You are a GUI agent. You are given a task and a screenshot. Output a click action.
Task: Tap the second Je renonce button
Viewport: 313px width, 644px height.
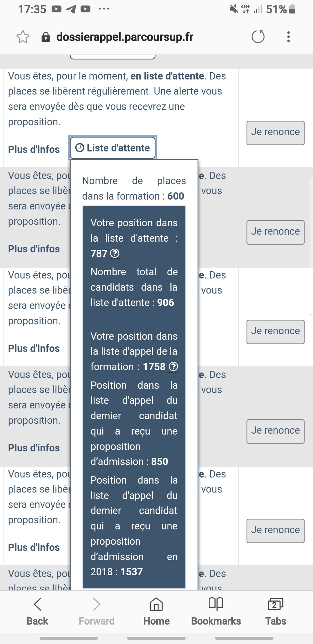(275, 232)
